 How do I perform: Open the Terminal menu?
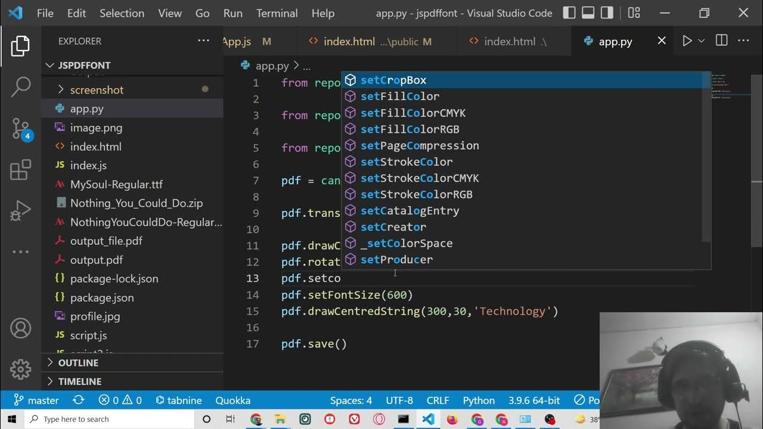click(277, 13)
